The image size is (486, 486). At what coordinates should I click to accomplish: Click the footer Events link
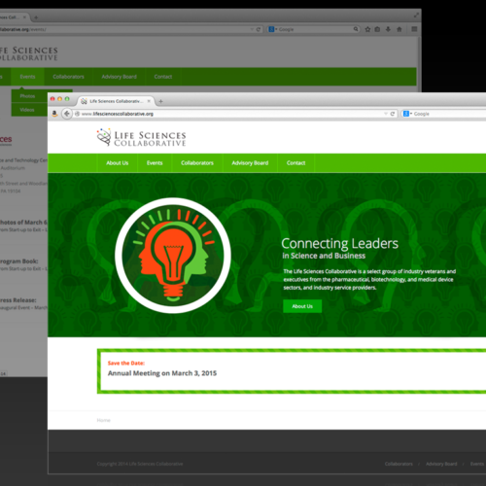pyautogui.click(x=477, y=464)
